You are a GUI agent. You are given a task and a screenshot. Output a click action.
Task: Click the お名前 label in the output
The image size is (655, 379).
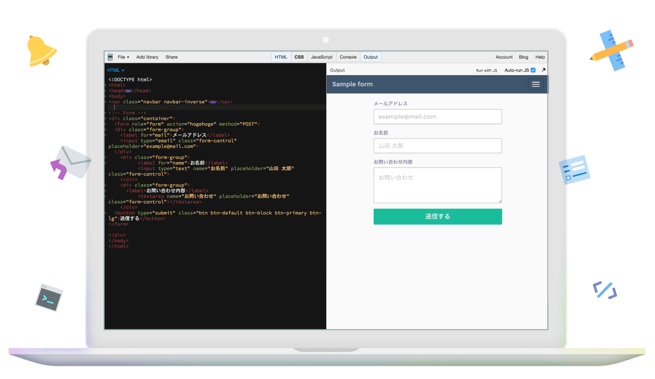click(381, 133)
